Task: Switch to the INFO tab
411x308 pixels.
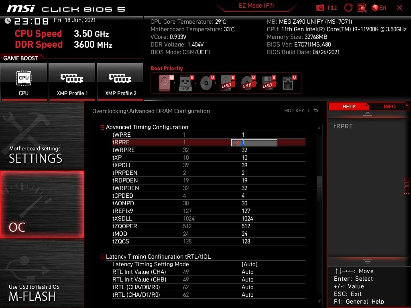Action: pyautogui.click(x=389, y=106)
